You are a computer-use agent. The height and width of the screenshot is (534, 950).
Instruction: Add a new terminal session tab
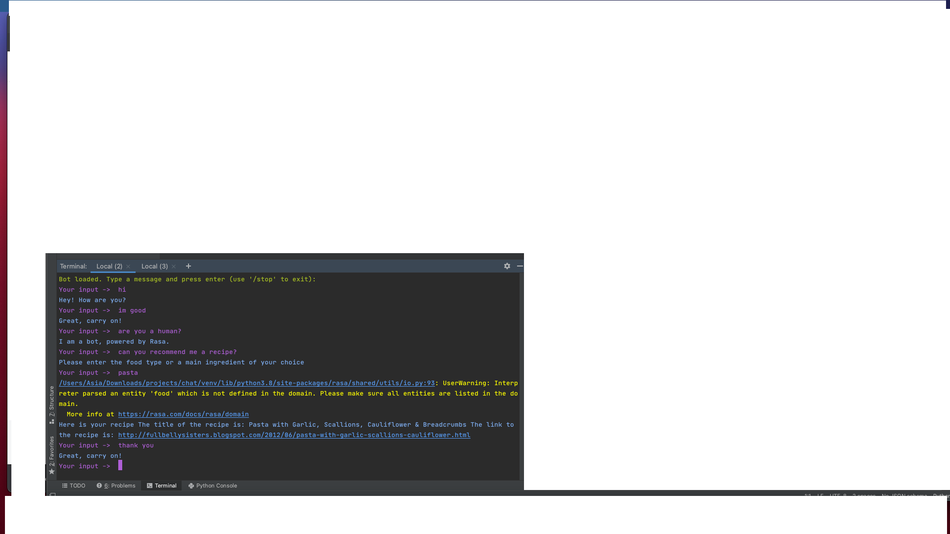pos(189,266)
